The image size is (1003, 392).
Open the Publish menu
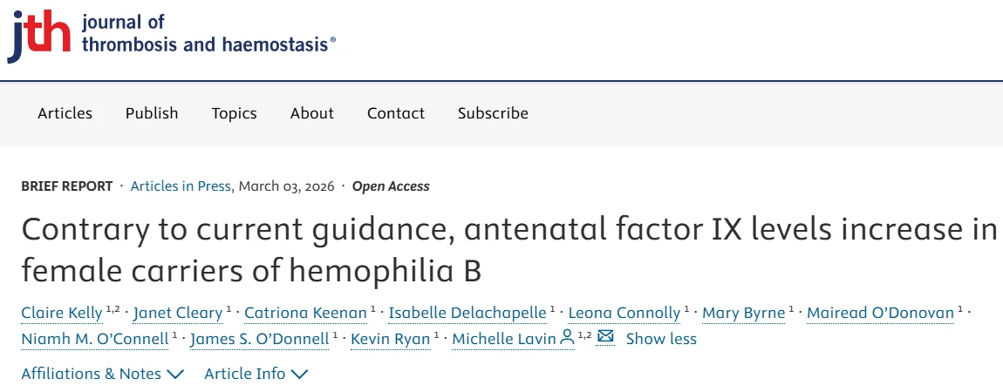pos(152,113)
